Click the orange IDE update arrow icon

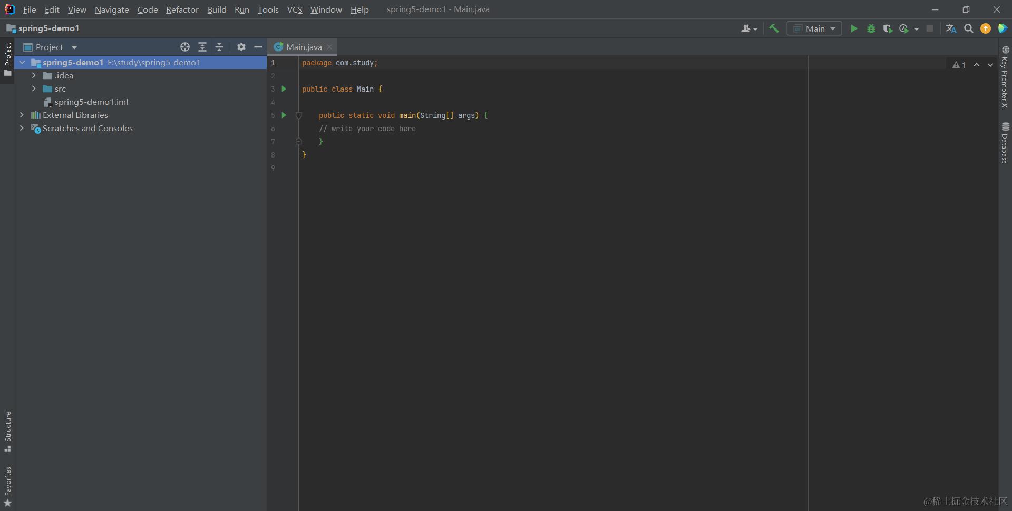point(986,28)
